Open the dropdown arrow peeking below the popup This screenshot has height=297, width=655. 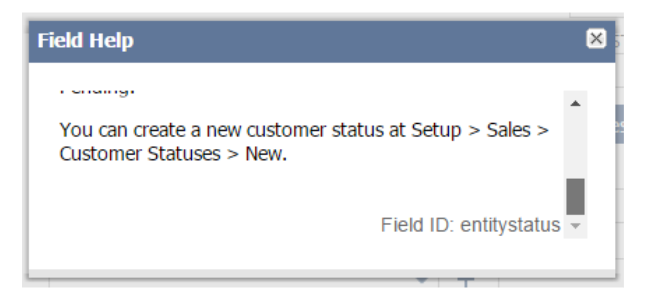[422, 281]
